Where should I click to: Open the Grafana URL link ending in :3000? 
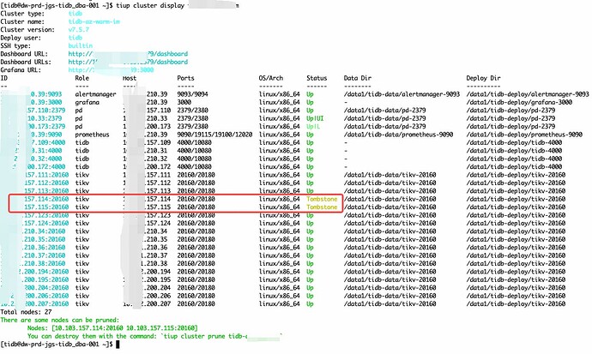click(x=111, y=70)
